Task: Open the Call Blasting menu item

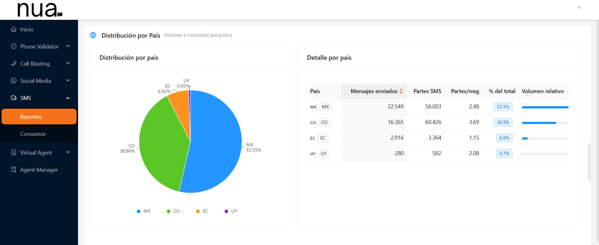Action: click(x=39, y=63)
